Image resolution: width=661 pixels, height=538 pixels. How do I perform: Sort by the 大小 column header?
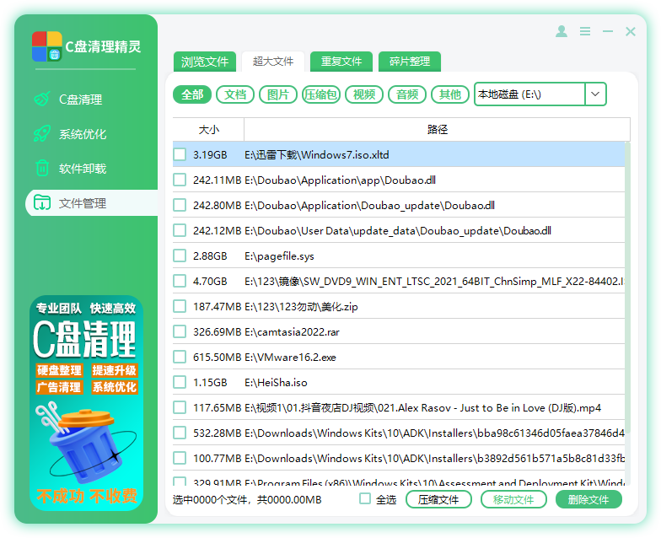(208, 130)
